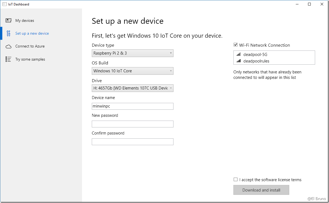329x203 pixels.
Task: Click into the Confirm password field
Action: click(x=132, y=142)
